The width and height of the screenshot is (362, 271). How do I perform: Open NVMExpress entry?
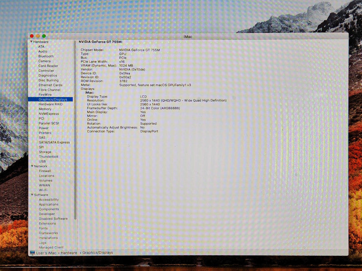click(x=49, y=114)
